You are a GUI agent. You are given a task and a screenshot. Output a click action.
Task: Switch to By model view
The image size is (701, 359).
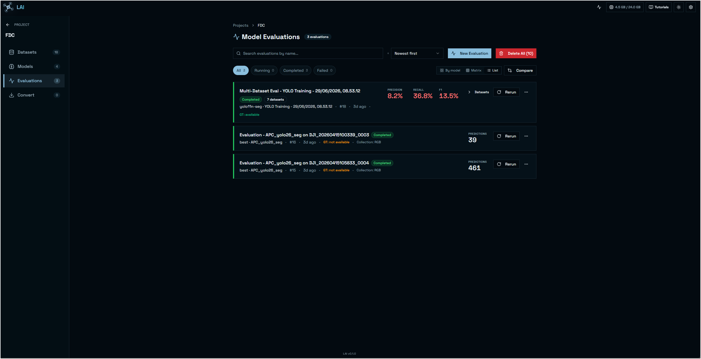(x=450, y=70)
